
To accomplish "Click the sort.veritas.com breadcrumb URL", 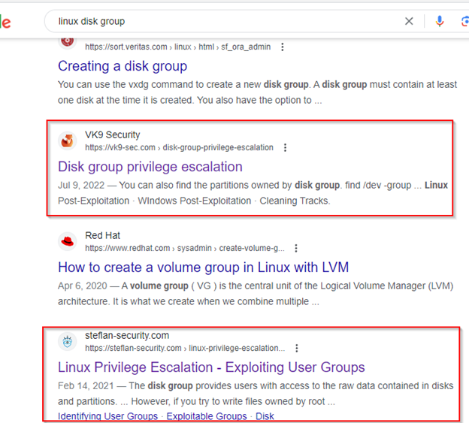I will coord(178,47).
